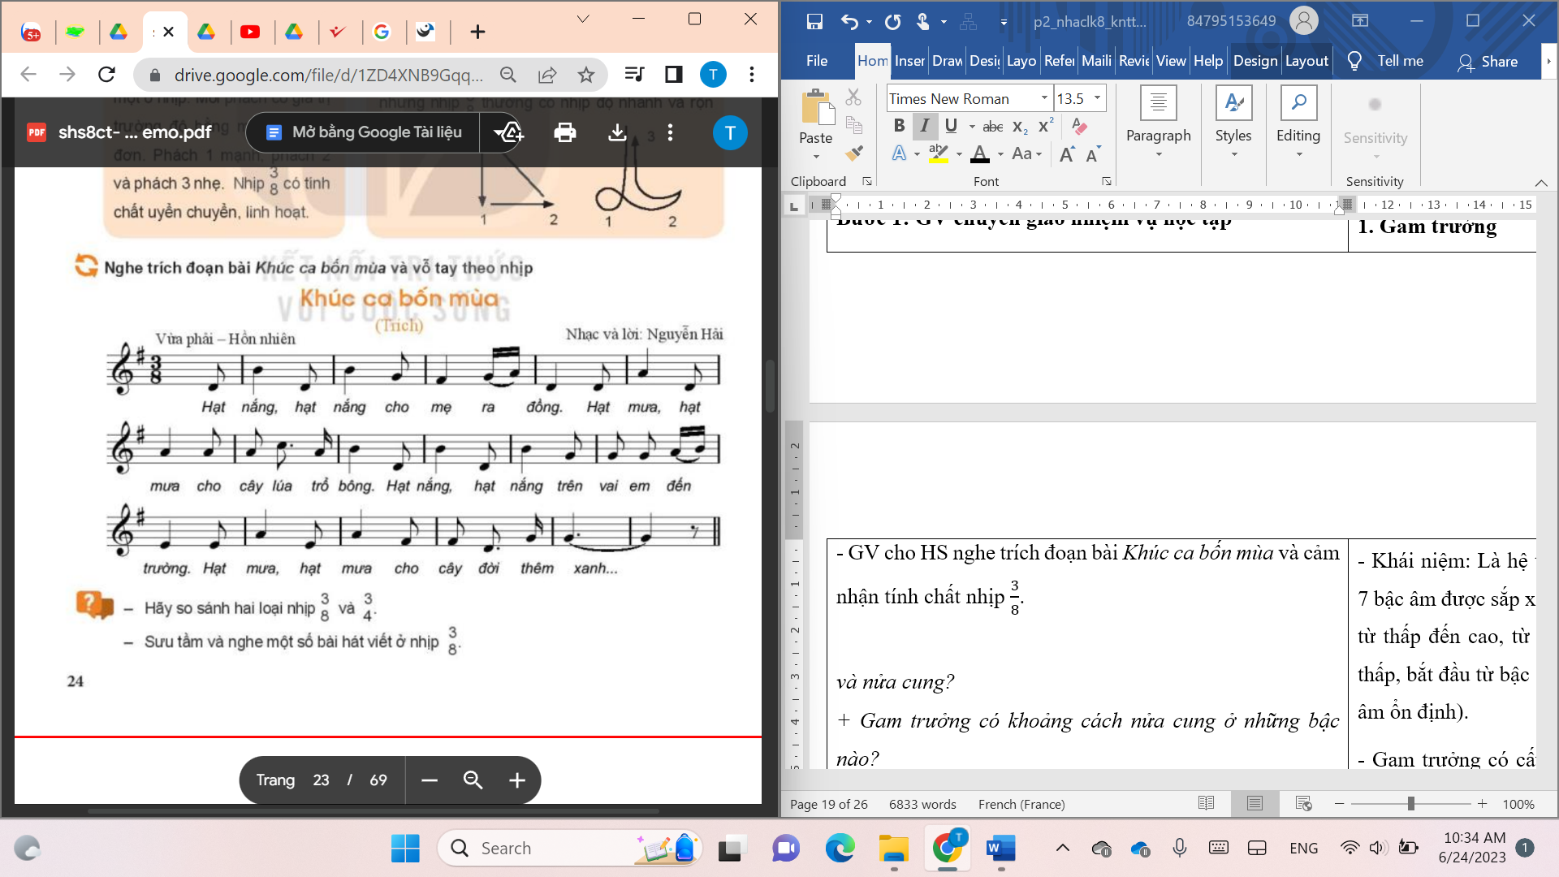Switch to the Insert ribbon tab

(x=909, y=61)
